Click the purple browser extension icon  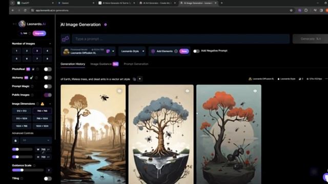tap(300, 10)
